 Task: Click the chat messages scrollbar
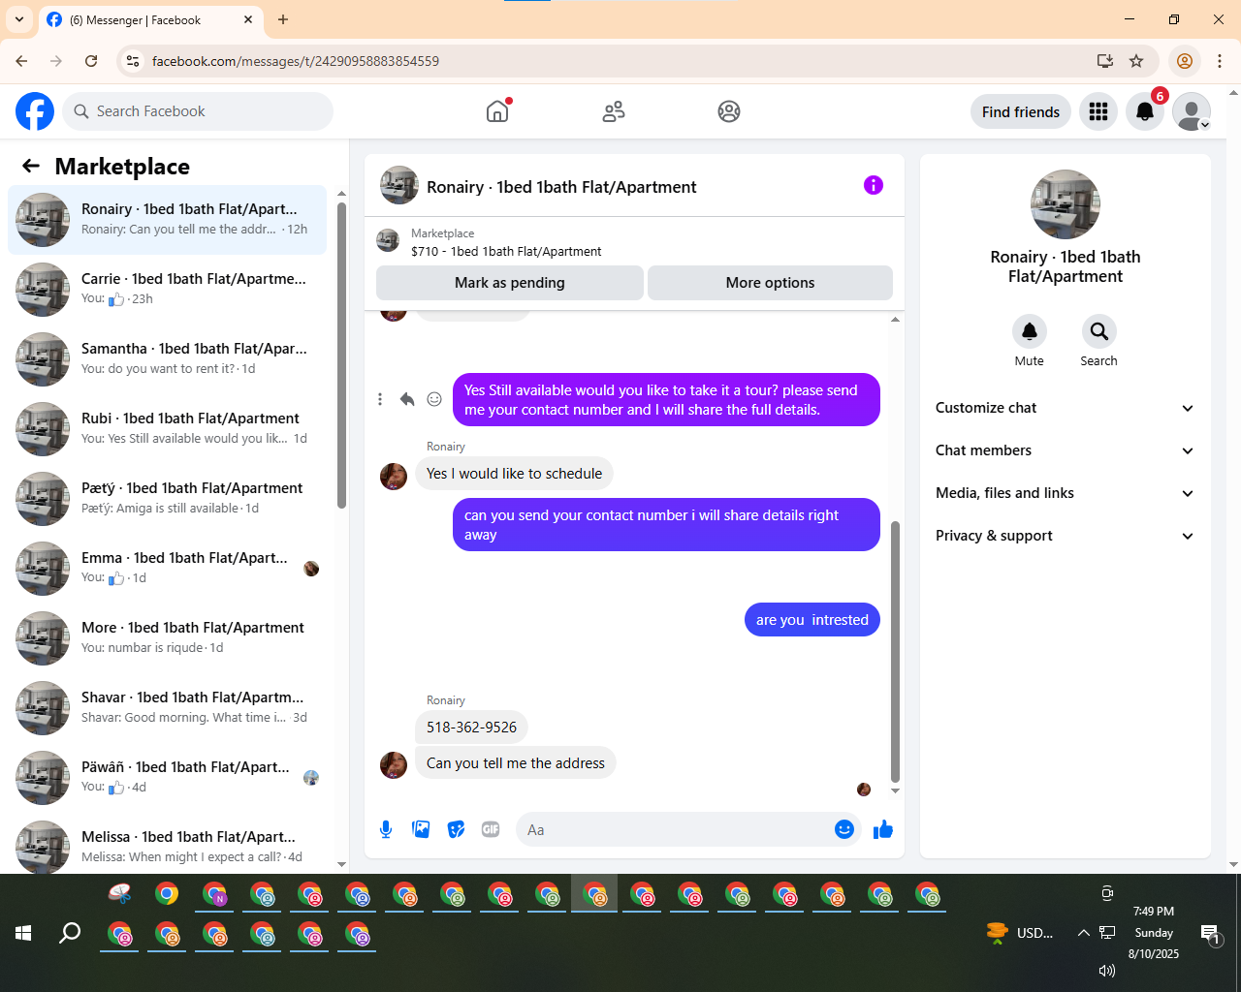(895, 651)
